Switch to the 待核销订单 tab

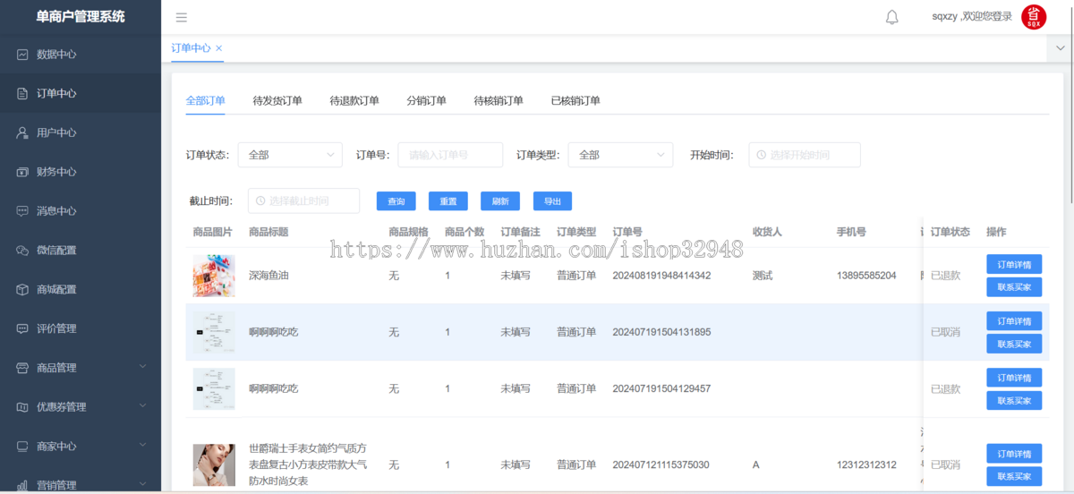click(x=499, y=100)
